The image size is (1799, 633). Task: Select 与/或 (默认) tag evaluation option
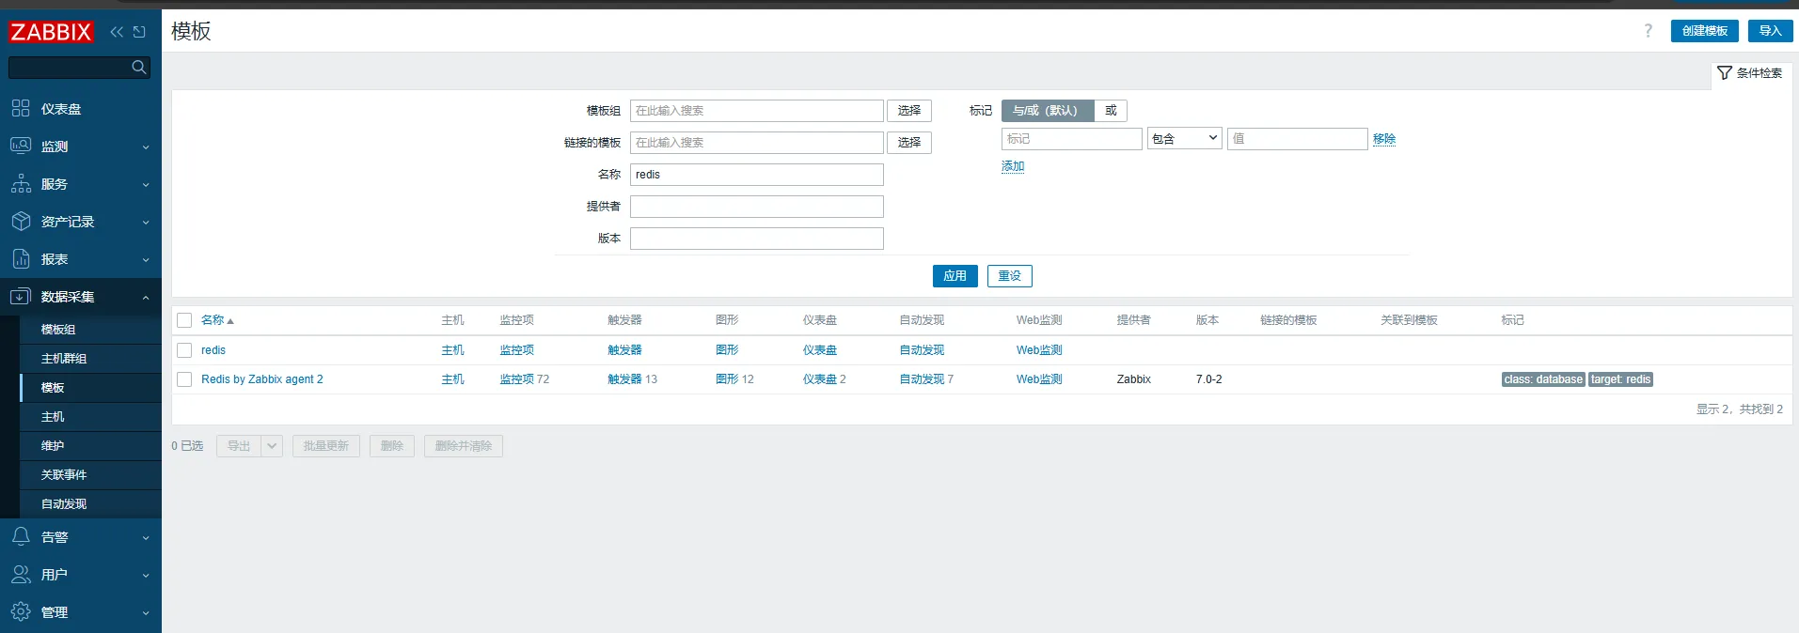tap(1048, 111)
